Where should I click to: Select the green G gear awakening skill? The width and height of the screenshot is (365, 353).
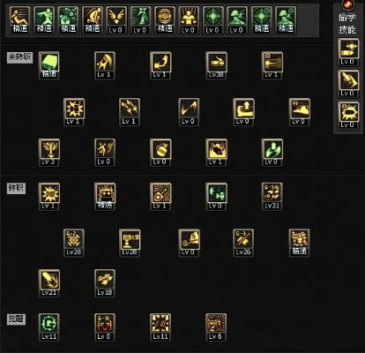coord(49,327)
